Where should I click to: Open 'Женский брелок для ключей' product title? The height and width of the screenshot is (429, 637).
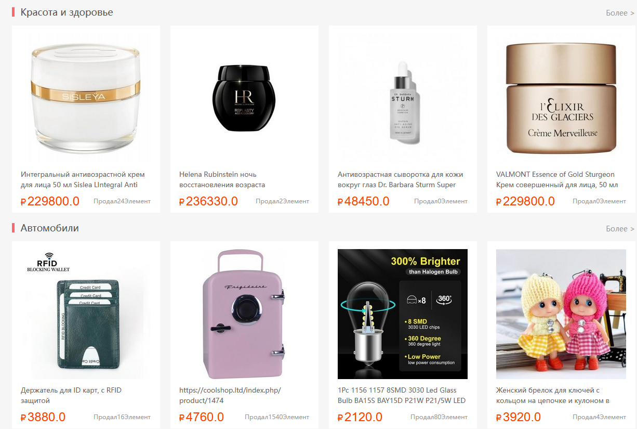(x=553, y=395)
